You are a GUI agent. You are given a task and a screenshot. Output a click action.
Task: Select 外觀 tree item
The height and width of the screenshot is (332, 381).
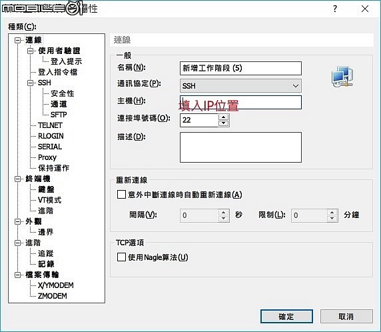(33, 221)
